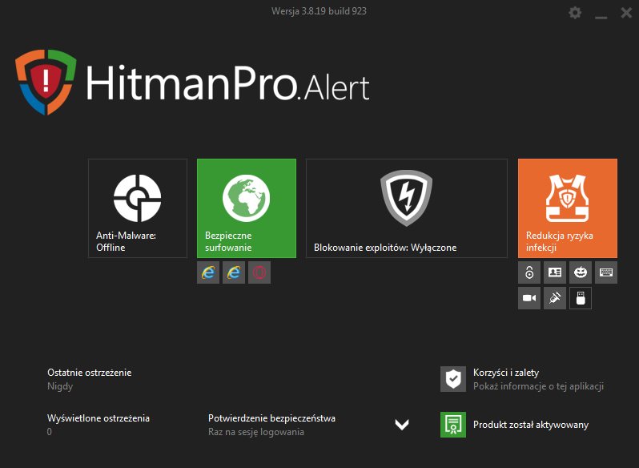Screen dimensions: 639x468
Task: Click Raz na sesję logowania value
Action: [x=256, y=432]
